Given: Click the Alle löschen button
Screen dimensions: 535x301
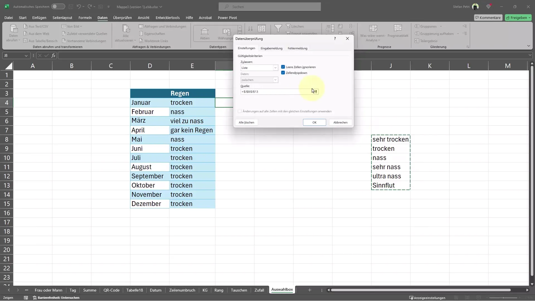Looking at the screenshot, I should coord(246,122).
